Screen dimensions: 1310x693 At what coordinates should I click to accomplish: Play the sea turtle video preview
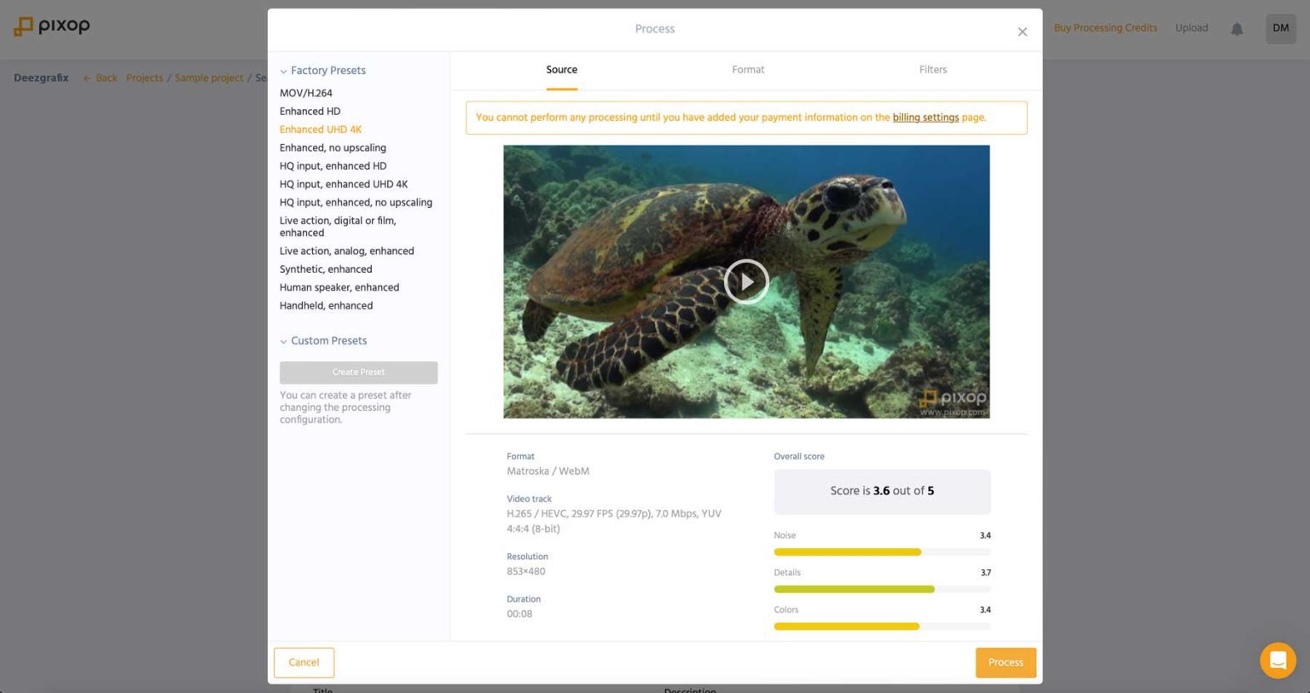click(x=746, y=281)
